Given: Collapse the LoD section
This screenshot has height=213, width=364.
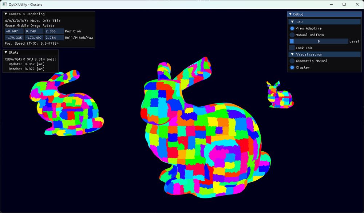Looking at the screenshot, I should [293, 22].
